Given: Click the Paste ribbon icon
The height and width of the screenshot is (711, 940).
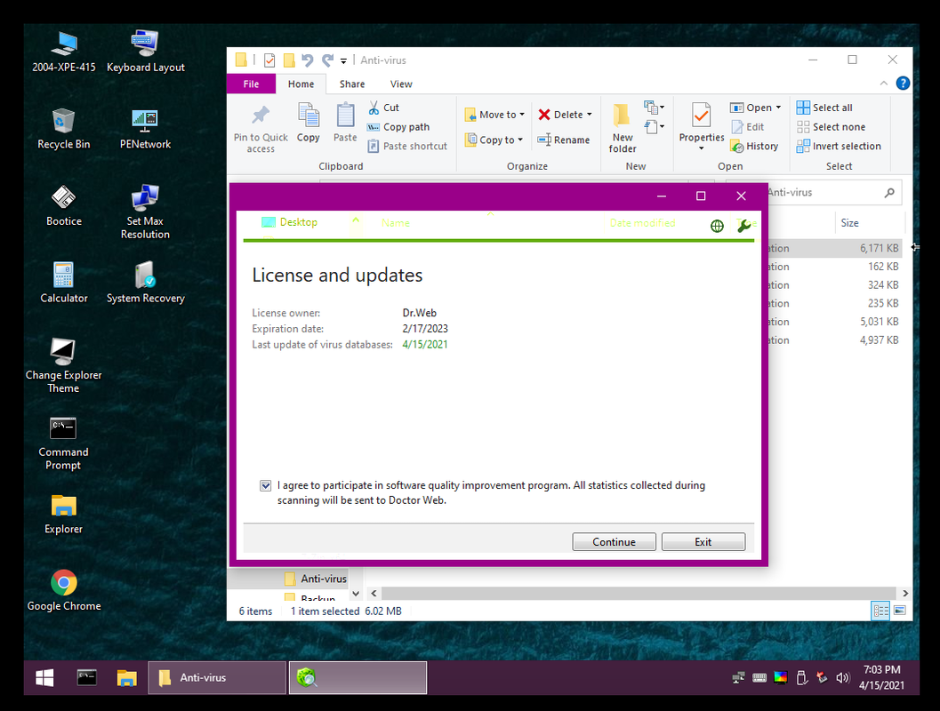Looking at the screenshot, I should click(x=345, y=122).
